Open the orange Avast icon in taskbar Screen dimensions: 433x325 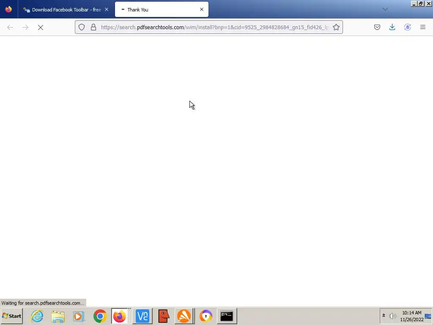pyautogui.click(x=184, y=316)
